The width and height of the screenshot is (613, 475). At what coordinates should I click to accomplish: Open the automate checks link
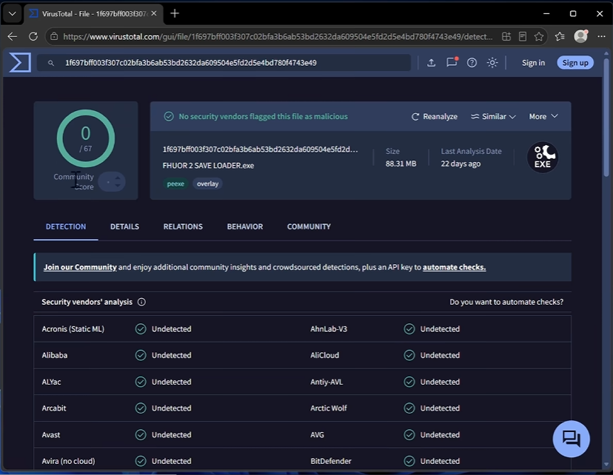[x=454, y=267]
